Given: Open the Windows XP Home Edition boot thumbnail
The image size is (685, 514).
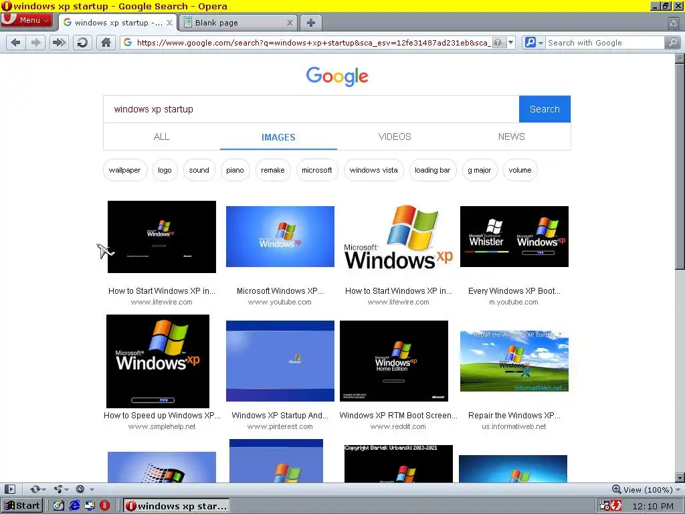Looking at the screenshot, I should click(x=394, y=361).
